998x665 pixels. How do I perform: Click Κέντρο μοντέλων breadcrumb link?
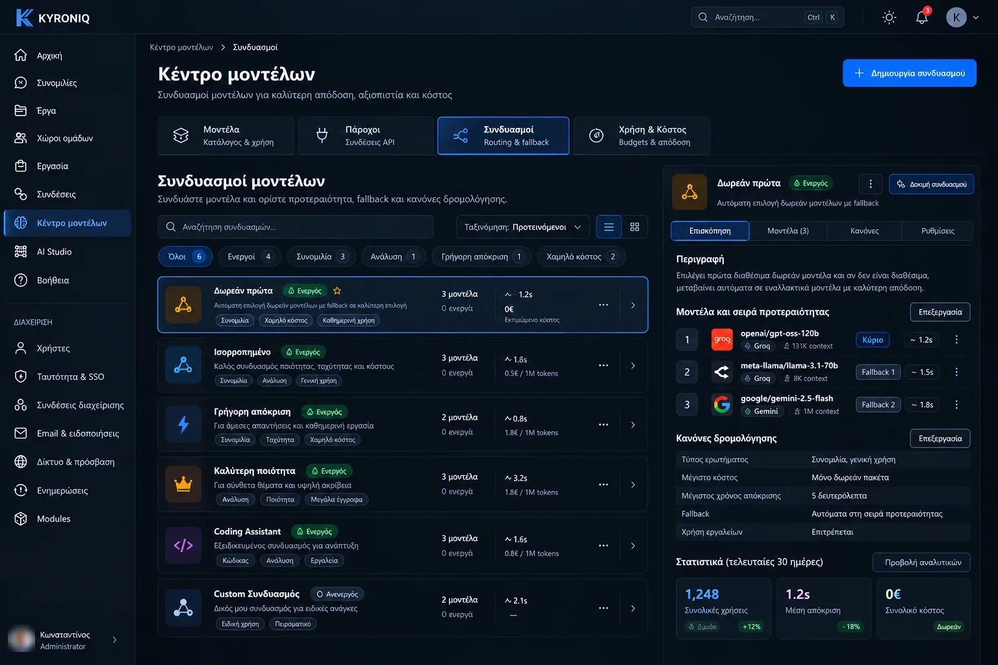pyautogui.click(x=181, y=47)
